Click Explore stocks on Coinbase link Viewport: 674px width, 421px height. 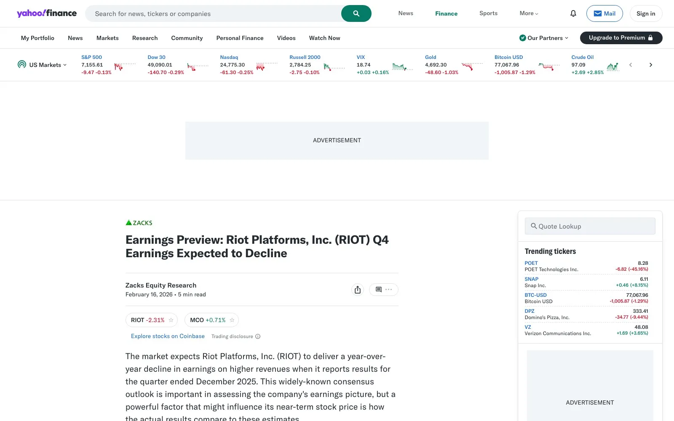point(168,336)
